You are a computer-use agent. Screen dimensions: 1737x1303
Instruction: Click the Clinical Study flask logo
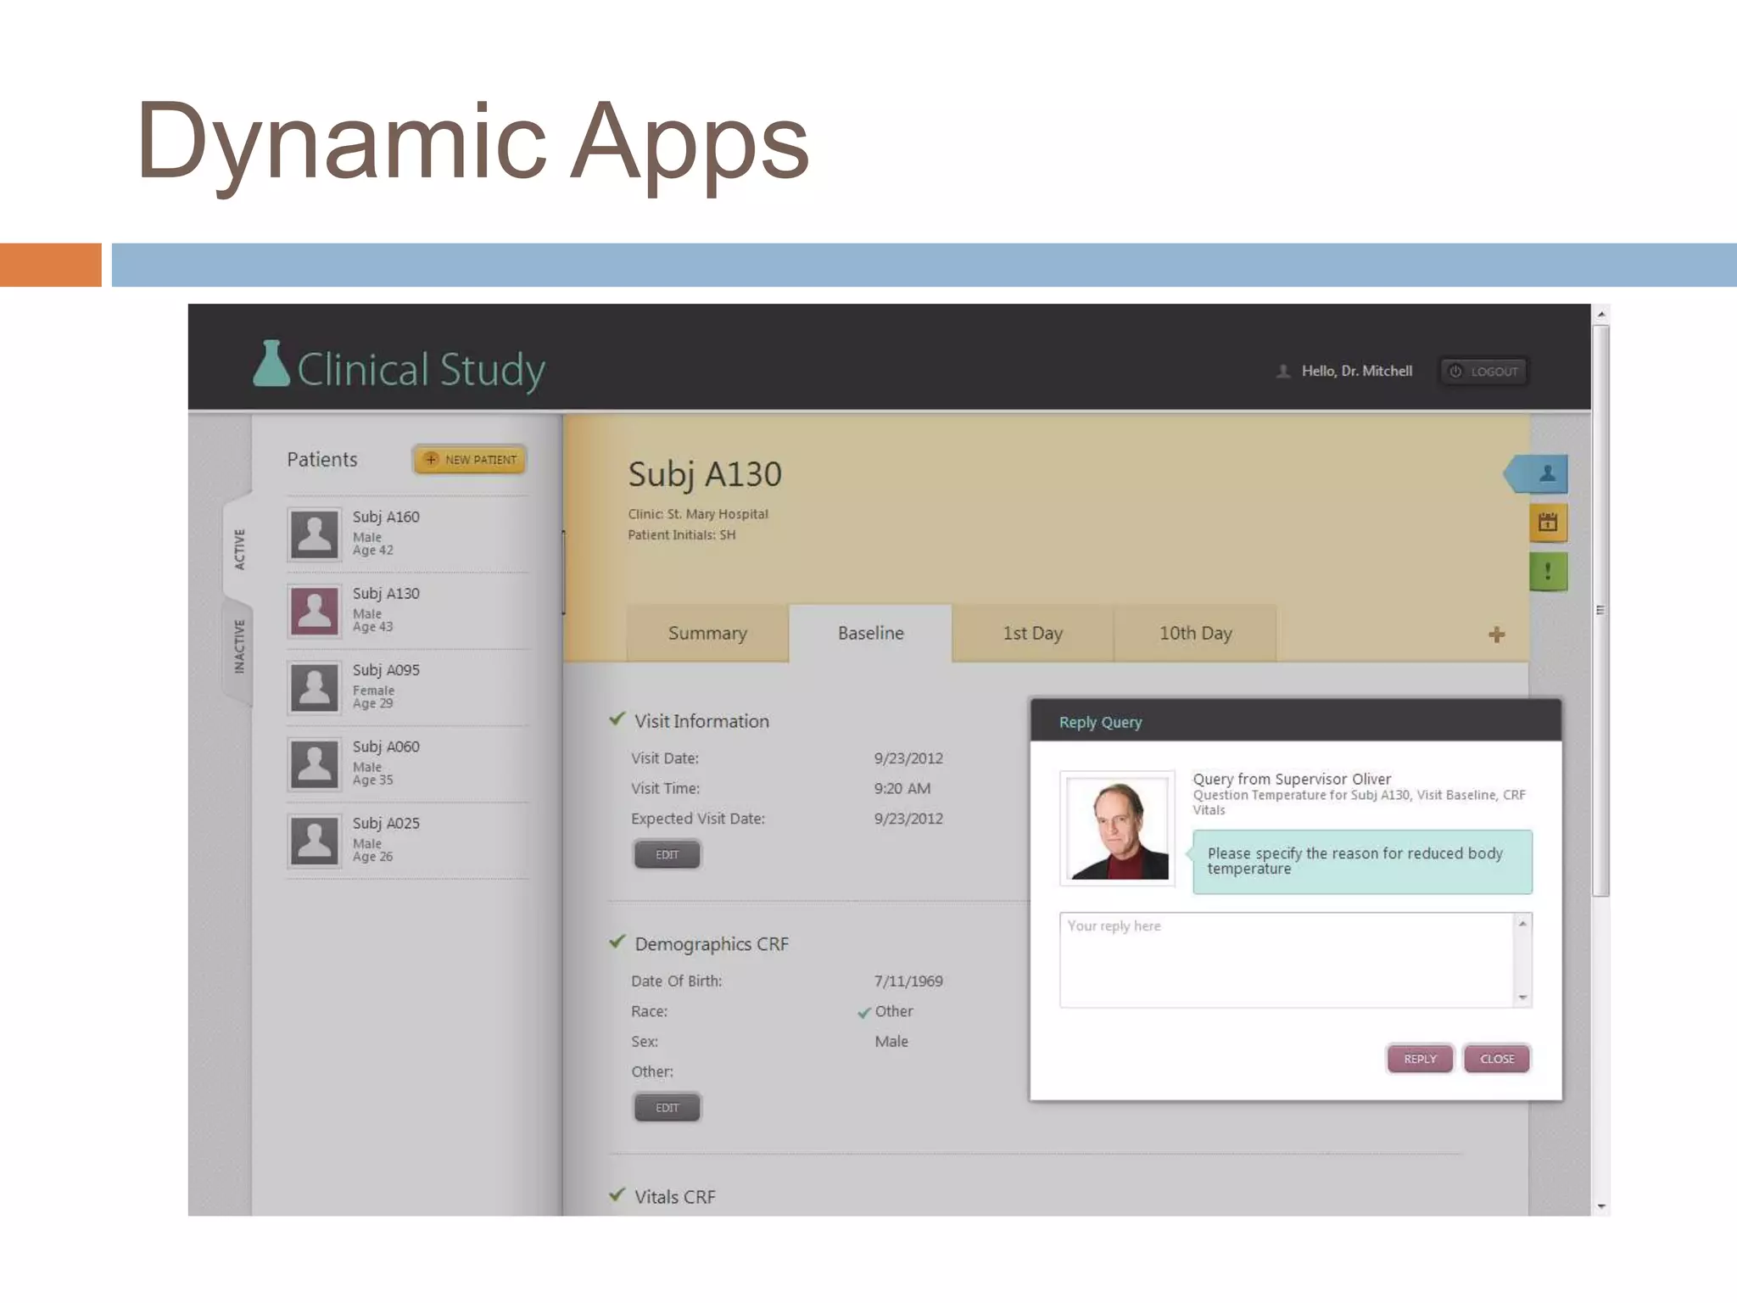272,365
